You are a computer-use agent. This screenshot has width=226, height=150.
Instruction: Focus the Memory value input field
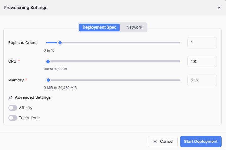point(202,80)
